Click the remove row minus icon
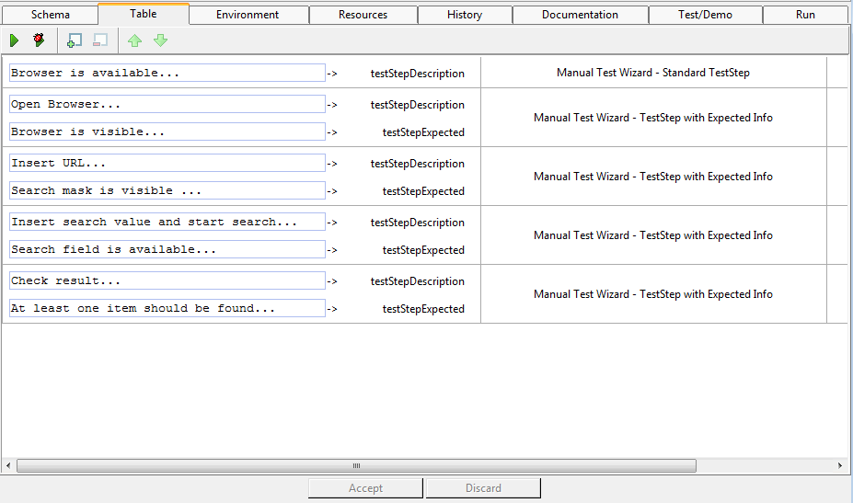 point(100,40)
